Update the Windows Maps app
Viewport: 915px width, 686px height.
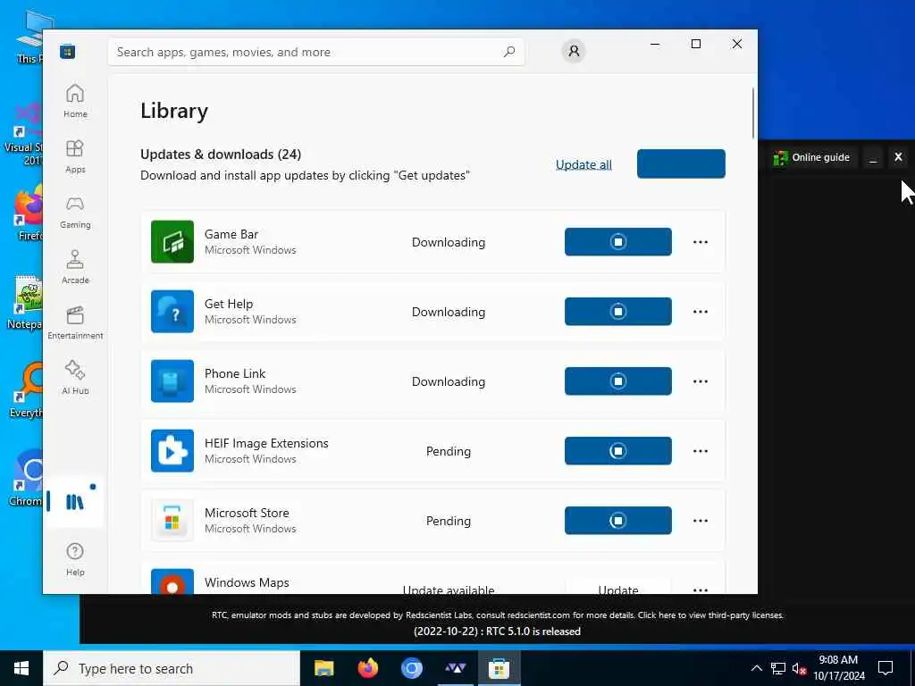(x=618, y=586)
